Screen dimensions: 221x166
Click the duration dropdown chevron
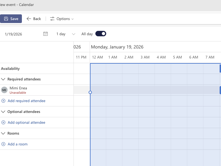coord(73,34)
